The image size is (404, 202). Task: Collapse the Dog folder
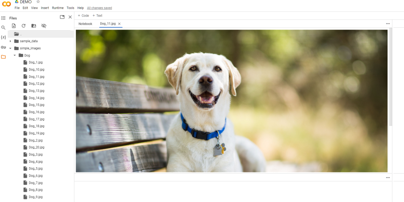click(x=15, y=55)
